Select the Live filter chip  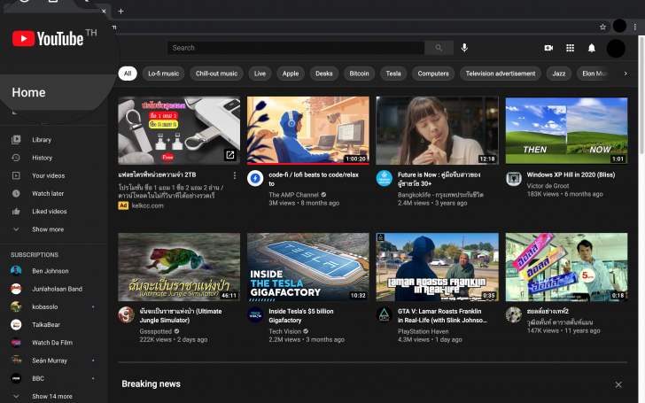tap(260, 74)
